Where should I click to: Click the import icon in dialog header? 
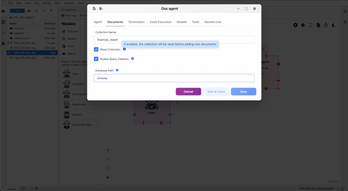pos(94,9)
